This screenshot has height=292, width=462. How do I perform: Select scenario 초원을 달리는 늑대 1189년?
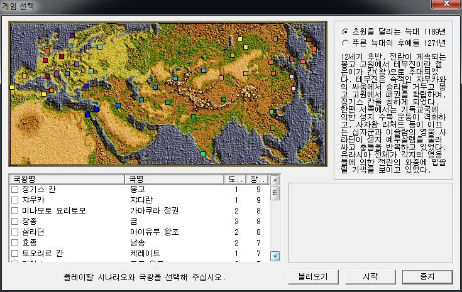pos(345,31)
